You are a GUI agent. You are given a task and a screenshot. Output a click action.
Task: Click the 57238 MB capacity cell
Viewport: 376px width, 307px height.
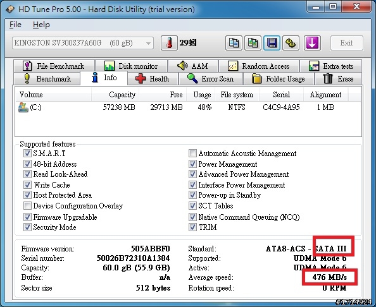(x=119, y=107)
